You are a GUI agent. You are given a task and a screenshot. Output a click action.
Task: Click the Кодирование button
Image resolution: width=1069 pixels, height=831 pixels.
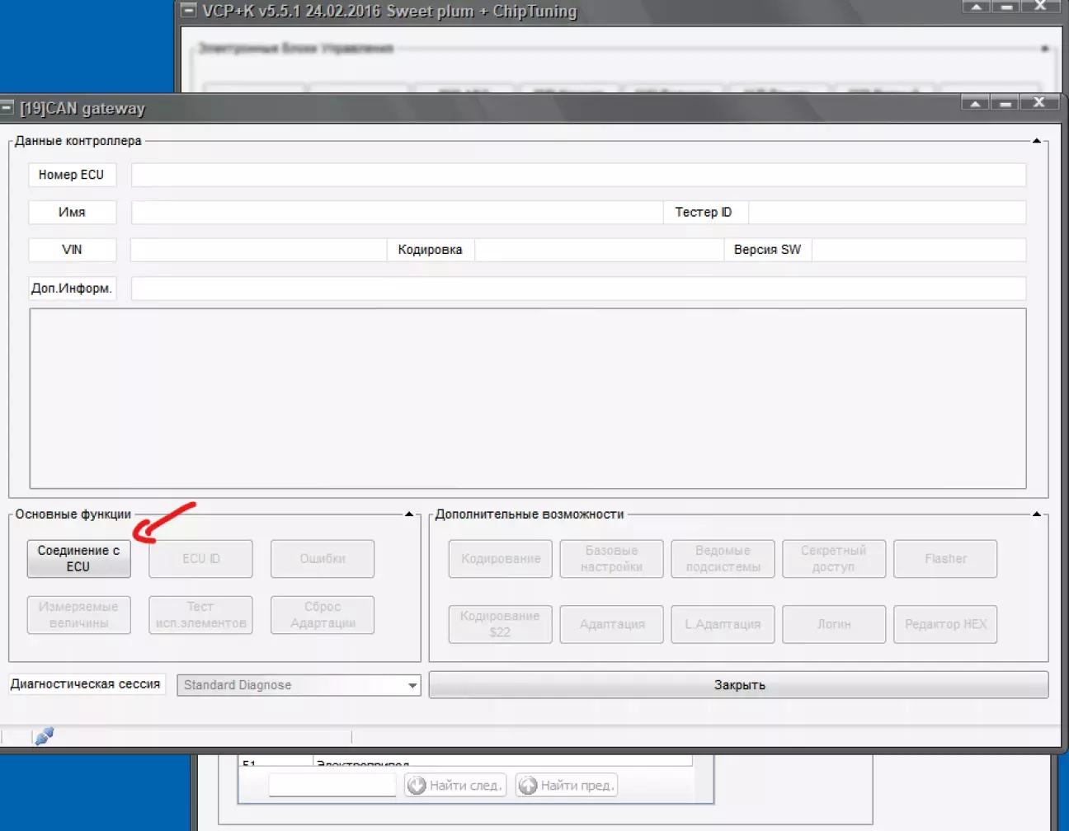click(x=501, y=559)
